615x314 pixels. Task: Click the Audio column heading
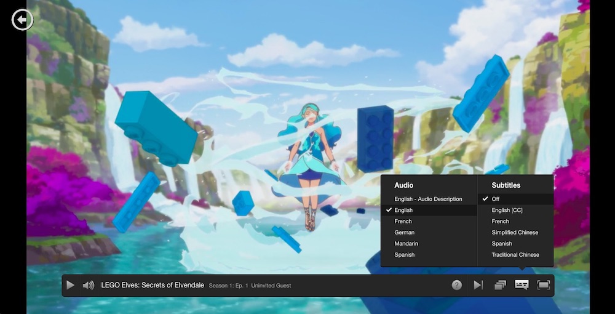tap(403, 185)
